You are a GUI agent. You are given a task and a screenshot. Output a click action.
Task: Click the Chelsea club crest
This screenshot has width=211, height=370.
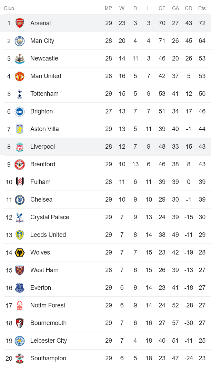pos(20,200)
